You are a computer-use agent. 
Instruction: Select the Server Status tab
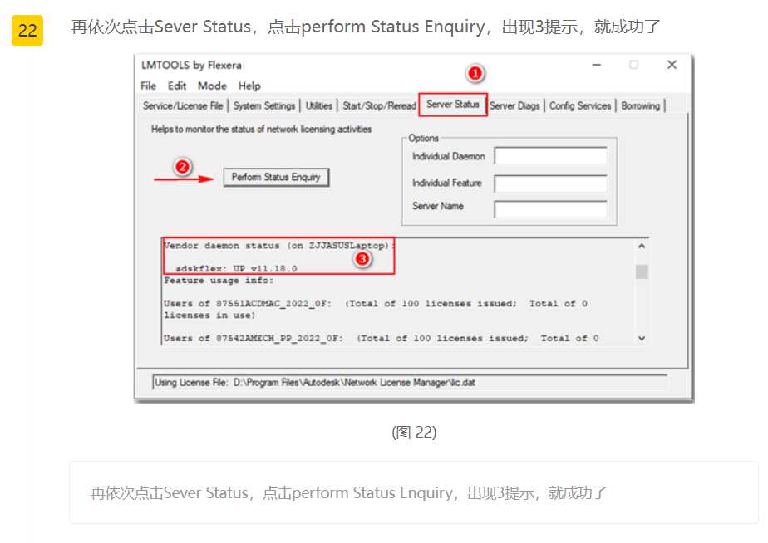tap(453, 105)
